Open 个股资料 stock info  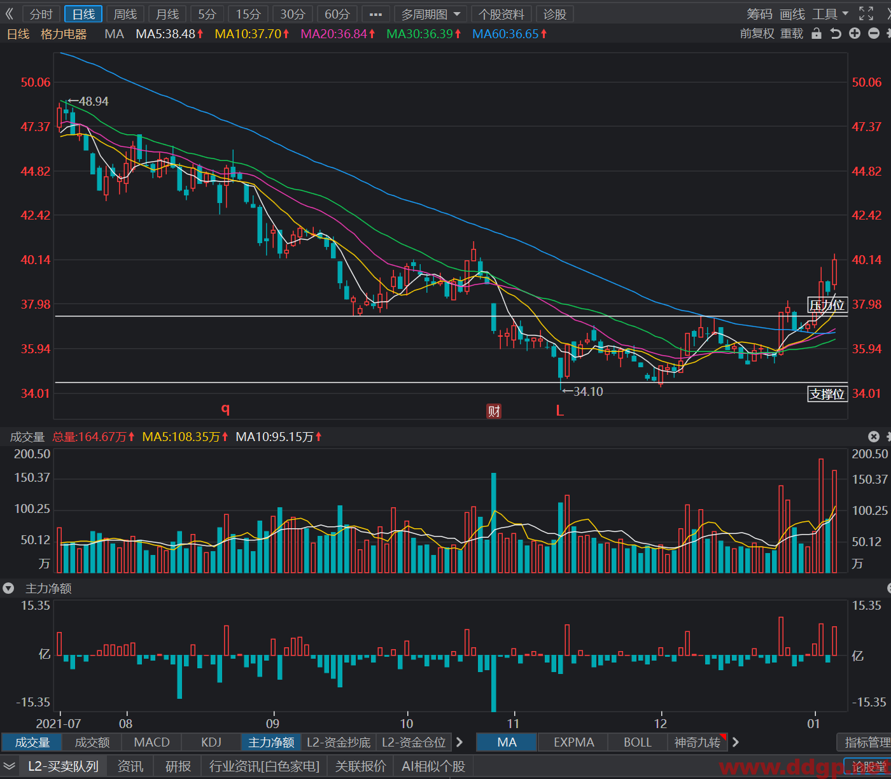[x=502, y=14]
